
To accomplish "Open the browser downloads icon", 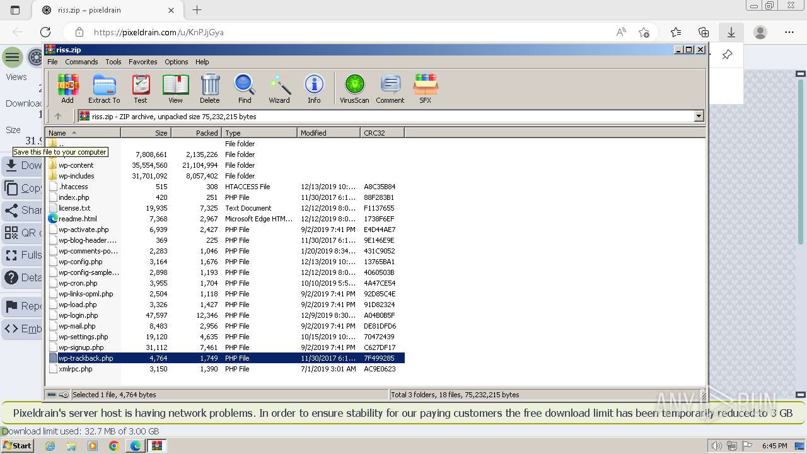I will pos(731,32).
